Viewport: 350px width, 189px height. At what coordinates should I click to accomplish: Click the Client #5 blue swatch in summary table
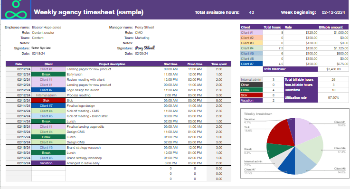[x=251, y=54]
